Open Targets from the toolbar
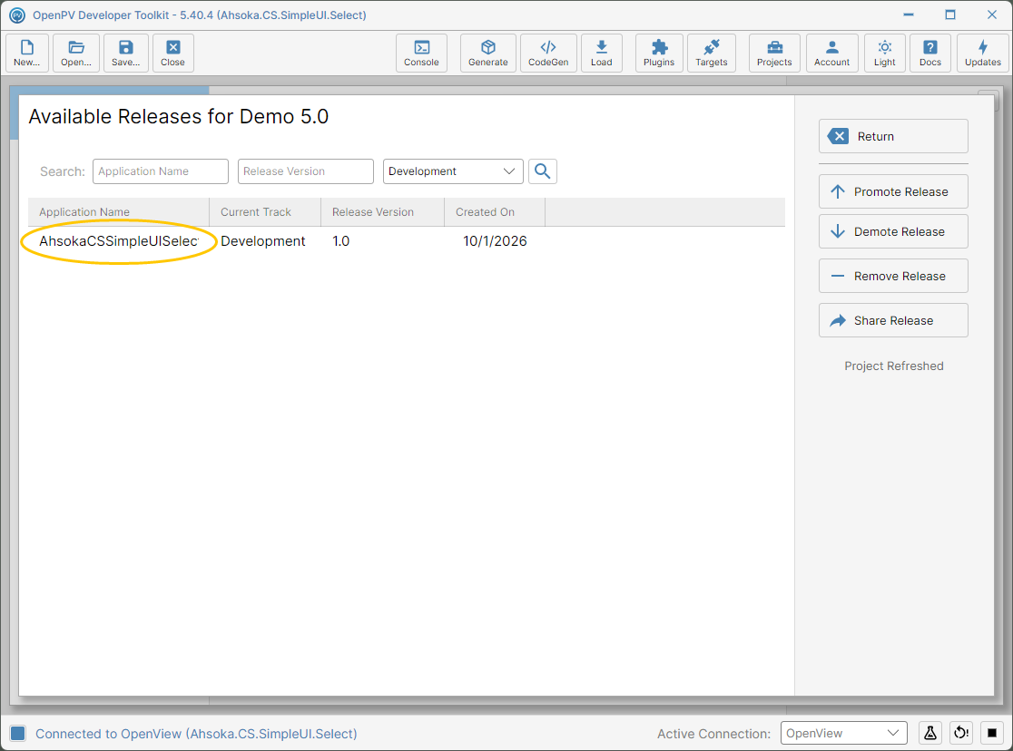The height and width of the screenshot is (751, 1013). coord(712,53)
